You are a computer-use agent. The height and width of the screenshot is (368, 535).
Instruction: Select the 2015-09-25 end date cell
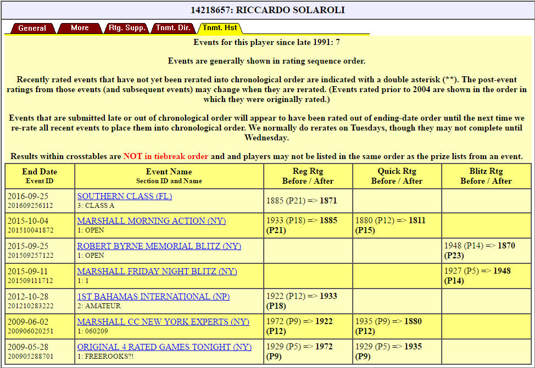click(40, 251)
